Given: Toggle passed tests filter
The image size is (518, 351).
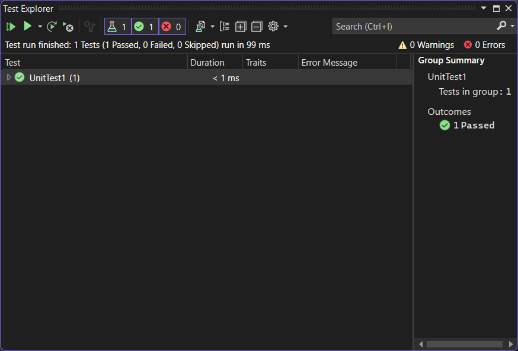Looking at the screenshot, I should point(145,27).
